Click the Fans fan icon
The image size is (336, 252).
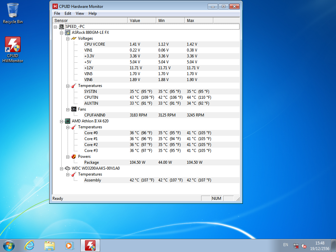coord(74,109)
